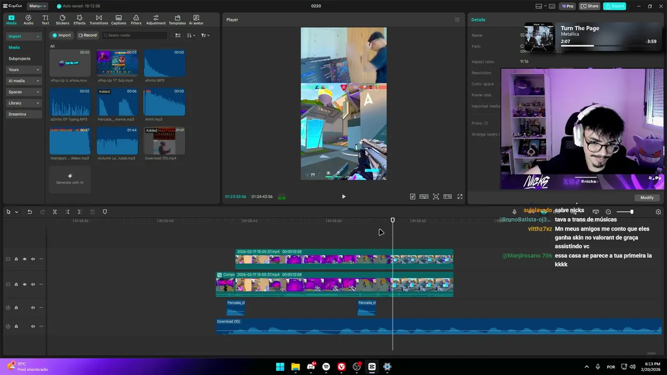Mute the Download (10) audio track
Image resolution: width=667 pixels, height=375 pixels.
(33, 327)
